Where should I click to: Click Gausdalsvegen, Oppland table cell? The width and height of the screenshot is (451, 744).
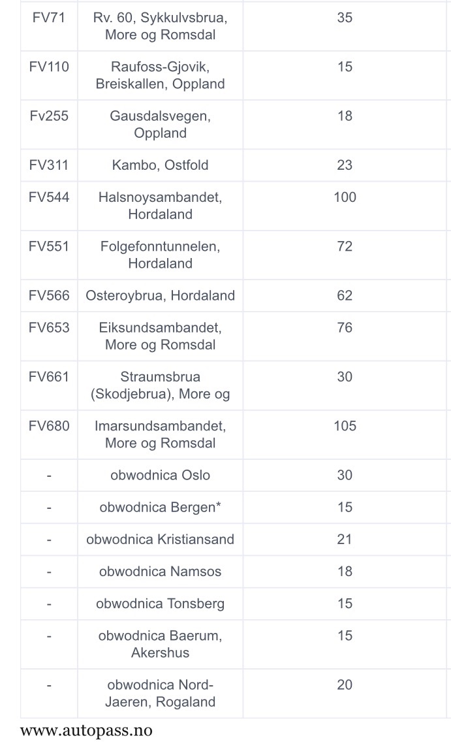(161, 124)
